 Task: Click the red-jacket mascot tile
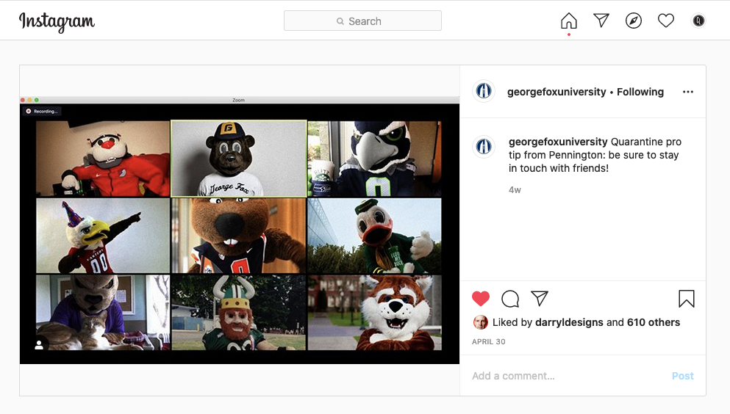(x=103, y=159)
